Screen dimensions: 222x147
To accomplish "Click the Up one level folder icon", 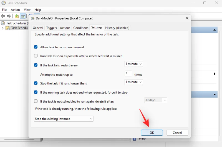I will pos(17,16).
